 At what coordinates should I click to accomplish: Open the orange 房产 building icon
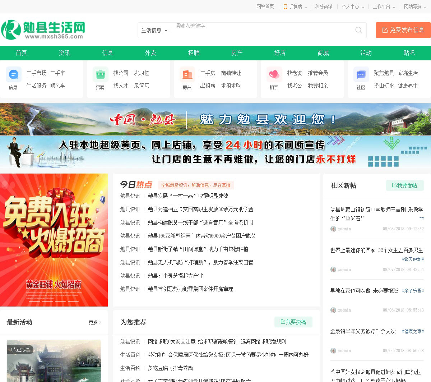(x=187, y=75)
